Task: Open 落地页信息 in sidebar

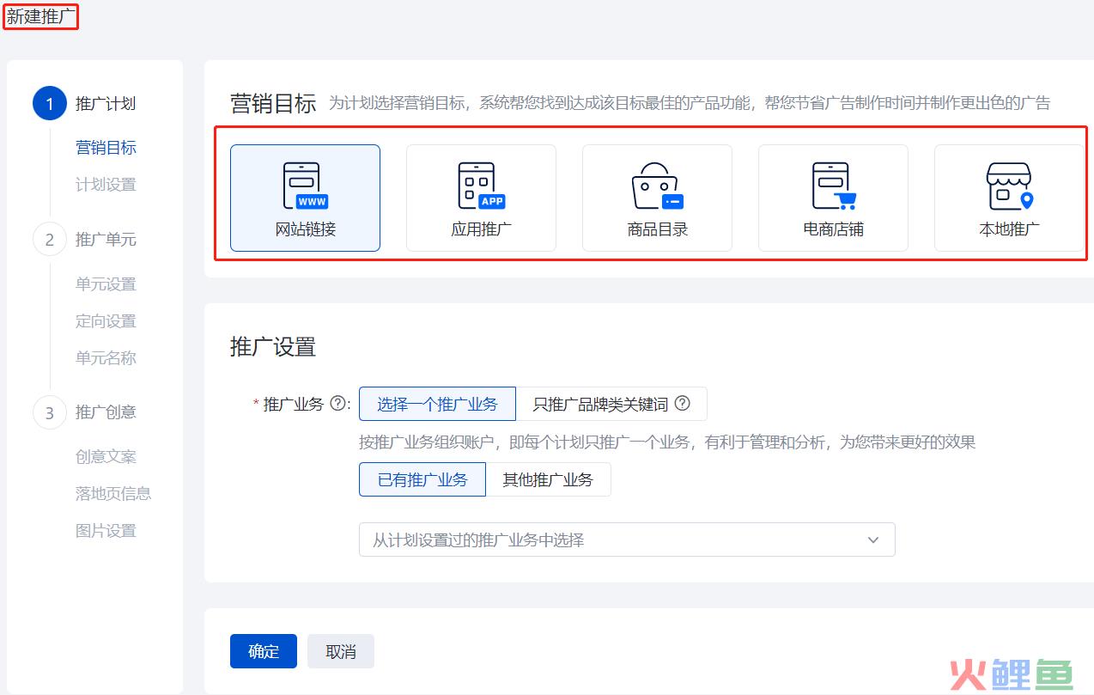Action: [x=113, y=494]
